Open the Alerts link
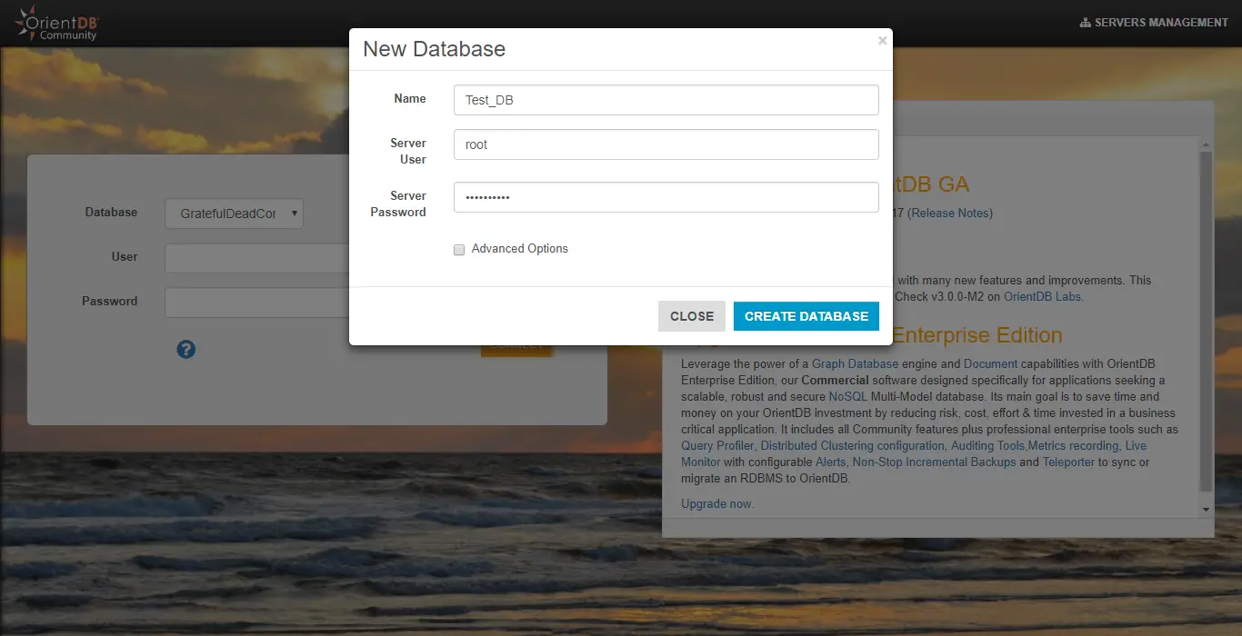The height and width of the screenshot is (636, 1242). tap(830, 462)
